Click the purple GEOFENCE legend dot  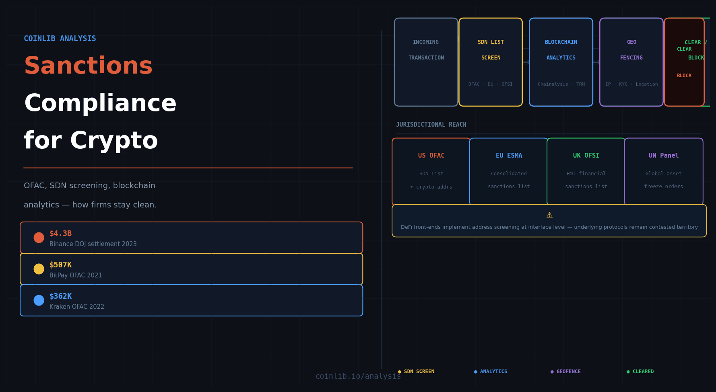click(552, 372)
